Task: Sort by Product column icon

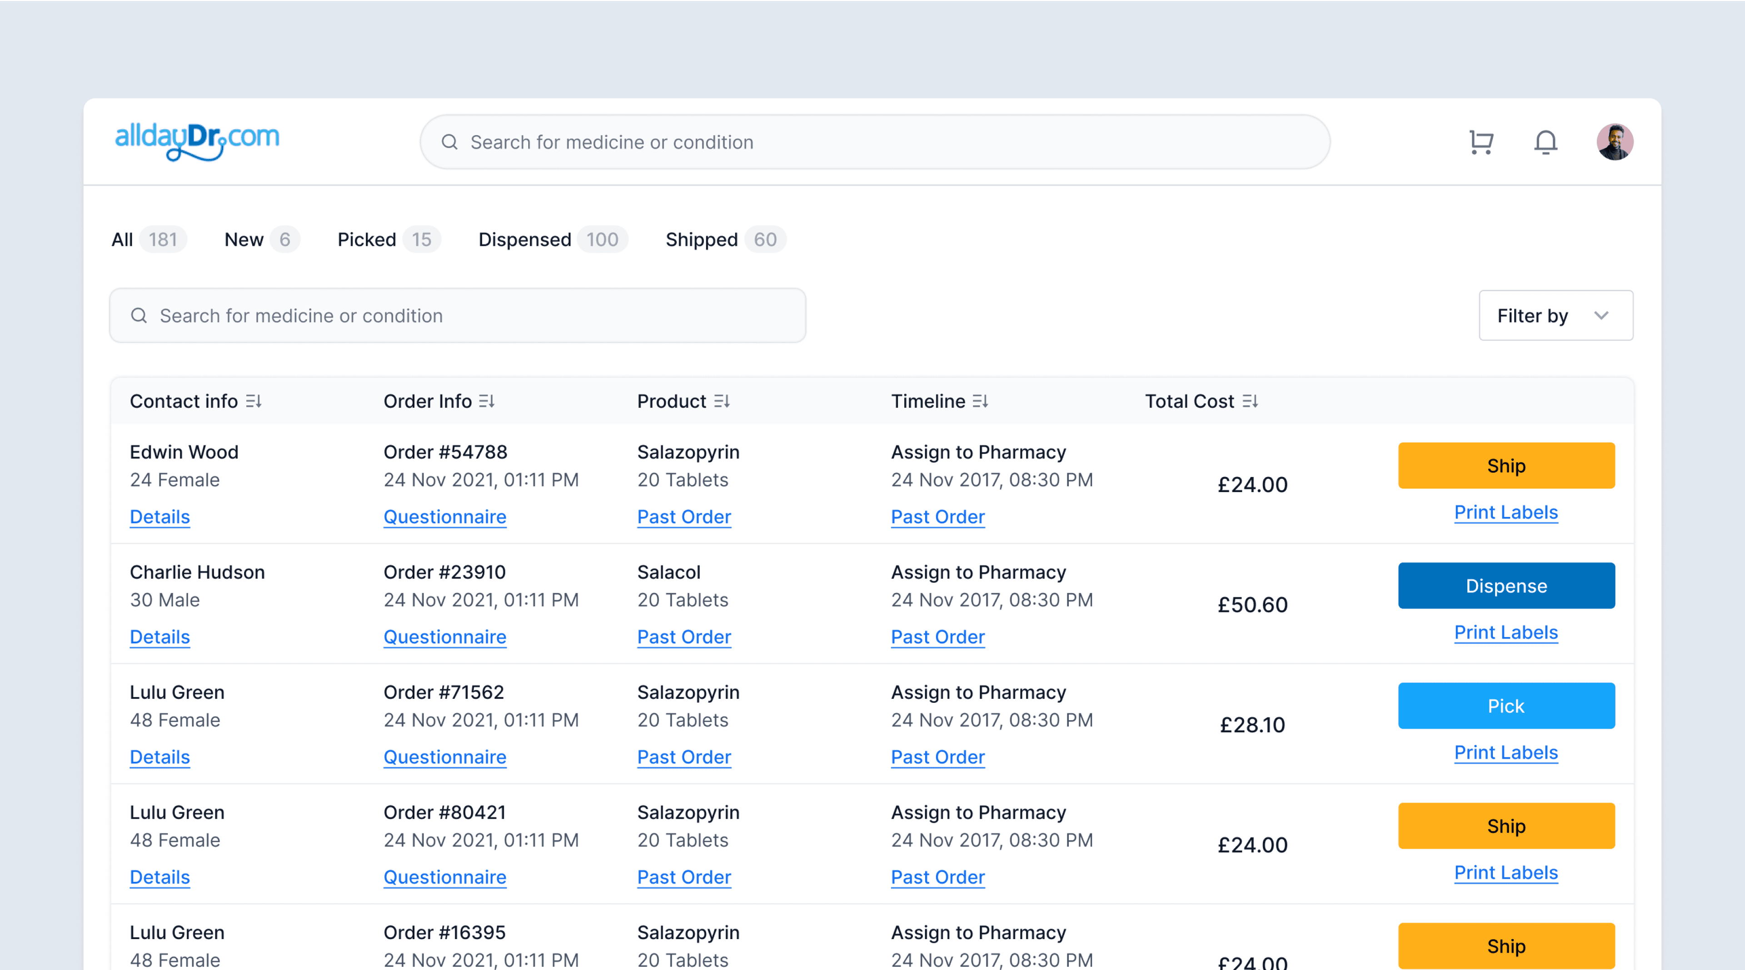Action: click(x=722, y=401)
